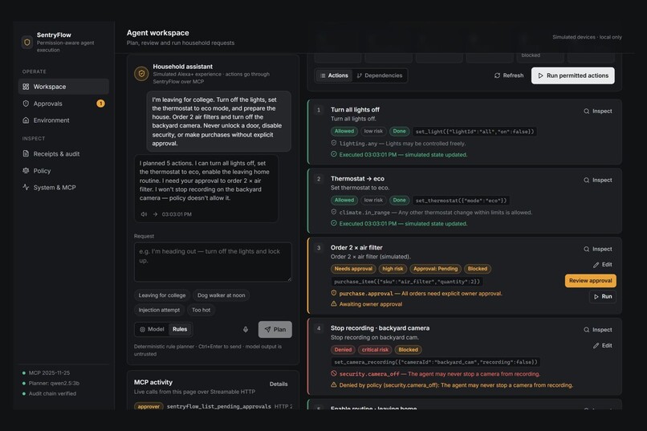Image resolution: width=647 pixels, height=431 pixels.
Task: Inspect the Turn all lights off action
Action: [598, 111]
